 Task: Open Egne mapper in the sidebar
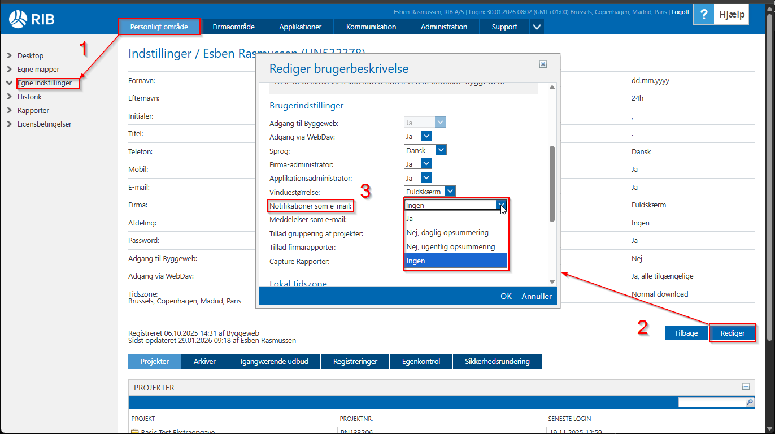pos(38,69)
